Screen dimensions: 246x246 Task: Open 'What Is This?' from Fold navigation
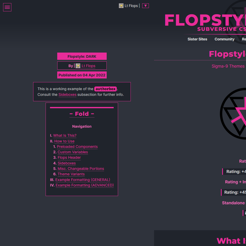65,135
